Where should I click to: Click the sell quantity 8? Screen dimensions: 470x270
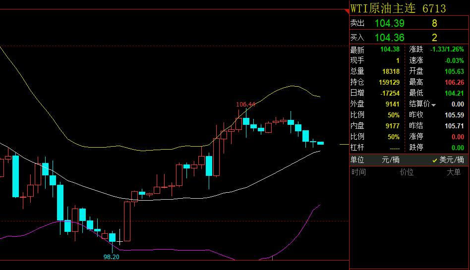434,23
